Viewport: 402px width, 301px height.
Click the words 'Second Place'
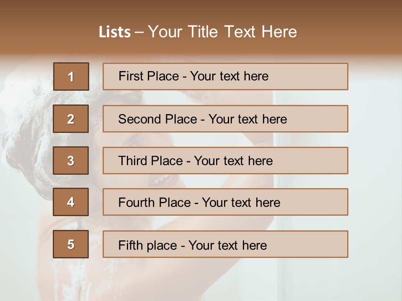tap(158, 119)
